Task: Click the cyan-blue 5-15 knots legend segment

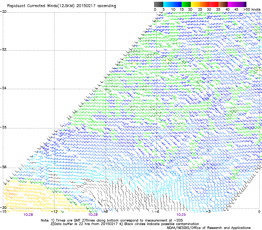Action: pyautogui.click(x=172, y=4)
